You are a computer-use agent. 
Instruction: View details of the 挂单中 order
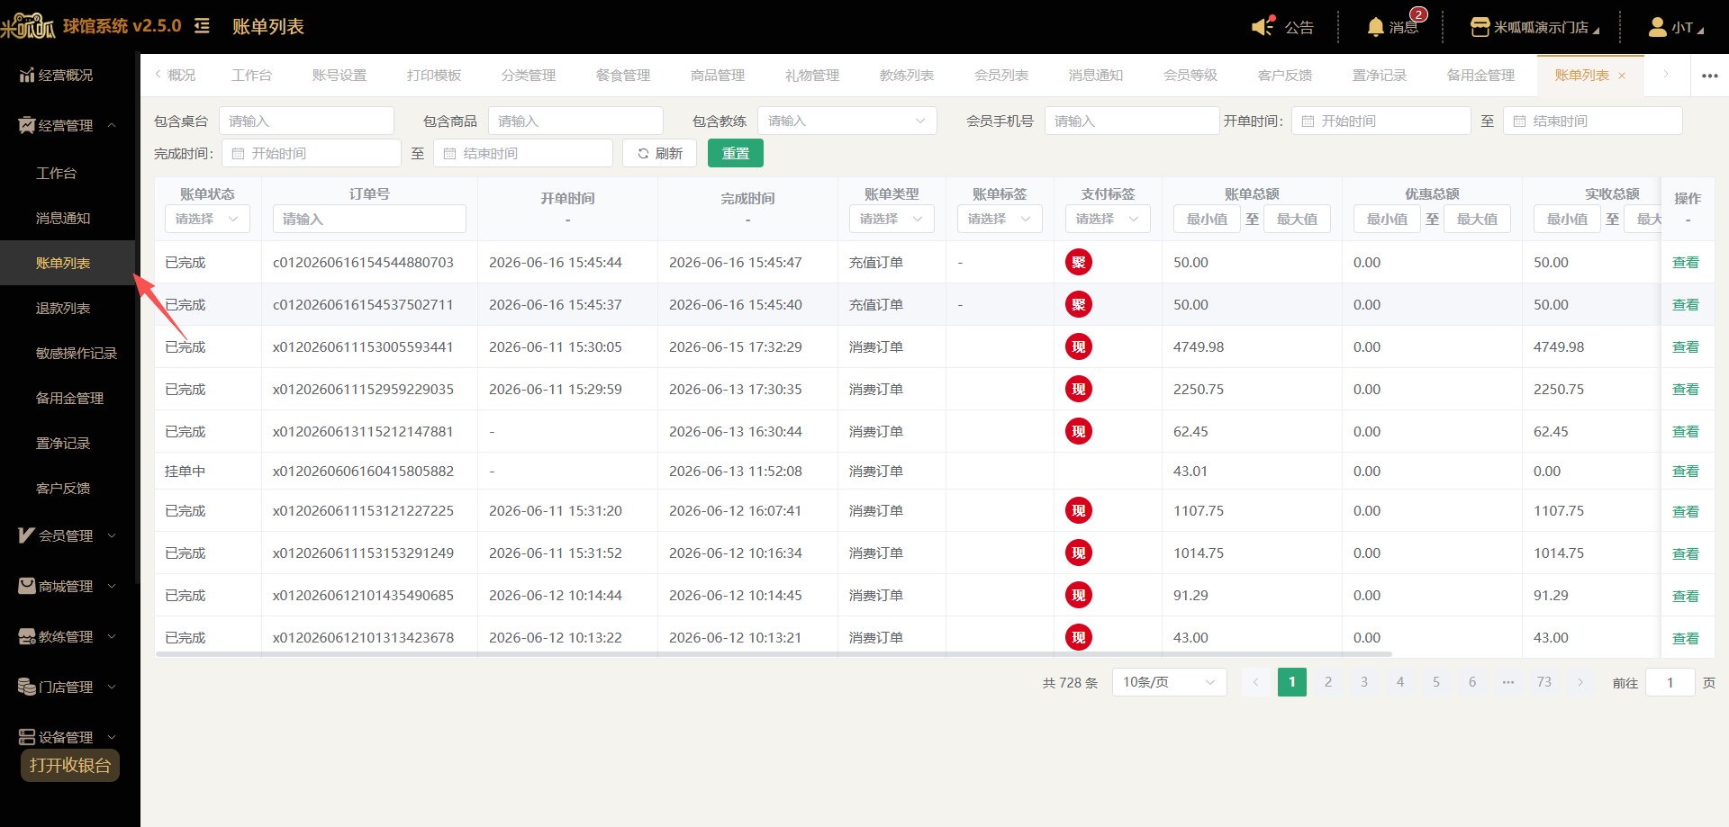pos(1685,471)
